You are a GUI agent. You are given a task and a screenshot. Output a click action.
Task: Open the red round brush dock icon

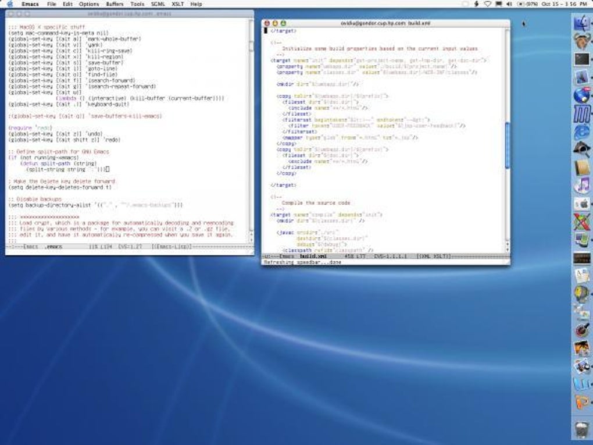(581, 331)
